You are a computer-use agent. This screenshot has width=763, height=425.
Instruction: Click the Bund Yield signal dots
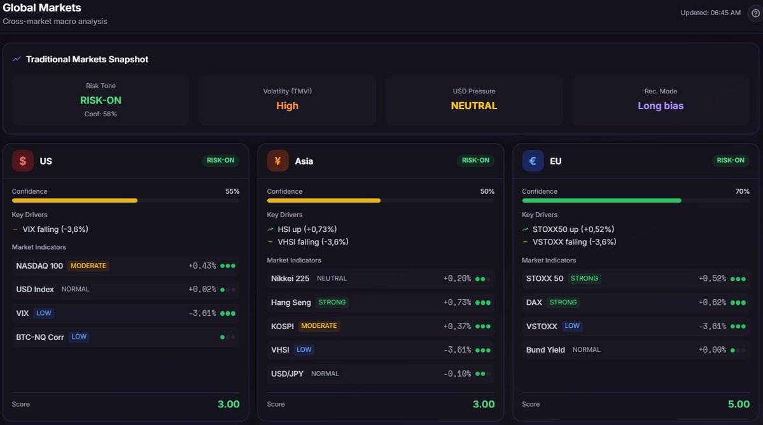[x=738, y=350]
